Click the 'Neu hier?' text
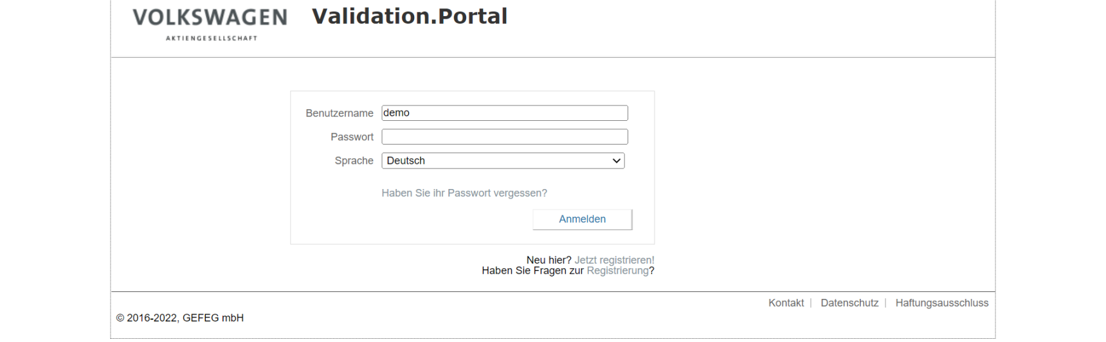The width and height of the screenshot is (1106, 342). (548, 260)
